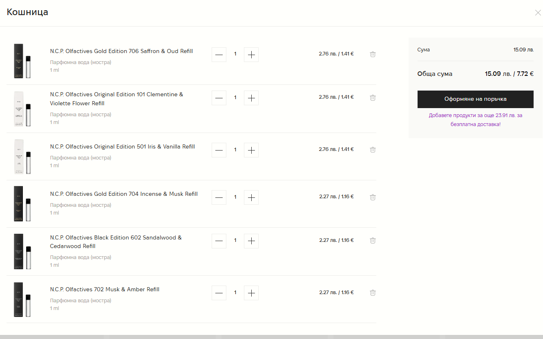543x339 pixels.
Task: Reduce quantity of 501 Iris & Vanilla
Action: tap(219, 150)
